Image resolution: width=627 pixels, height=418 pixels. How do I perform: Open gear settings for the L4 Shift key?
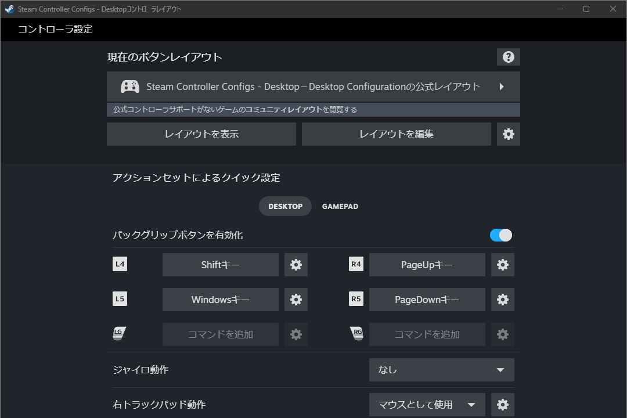pyautogui.click(x=296, y=265)
